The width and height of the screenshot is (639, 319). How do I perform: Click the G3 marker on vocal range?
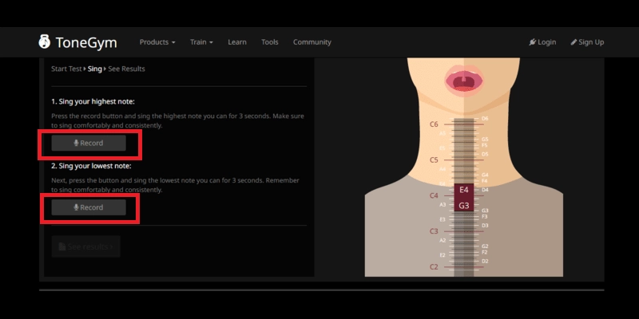point(464,205)
